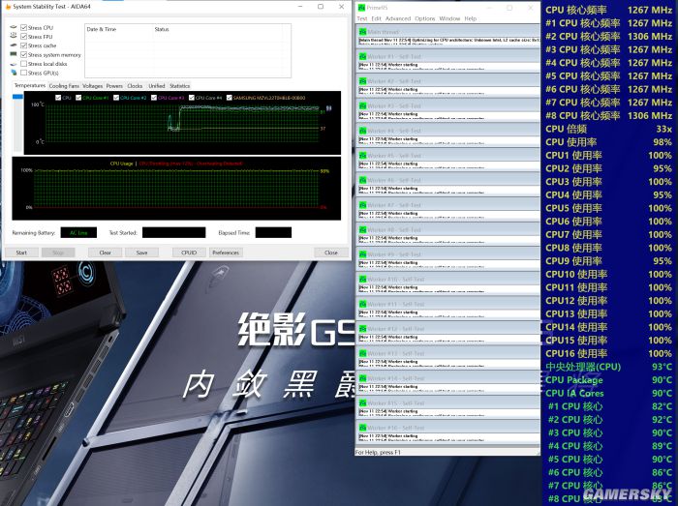Click the Close button in AIDA64
This screenshot has height=506, width=678.
coord(331,253)
